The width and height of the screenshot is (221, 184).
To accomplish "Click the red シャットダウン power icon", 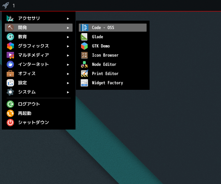I will (x=10, y=123).
